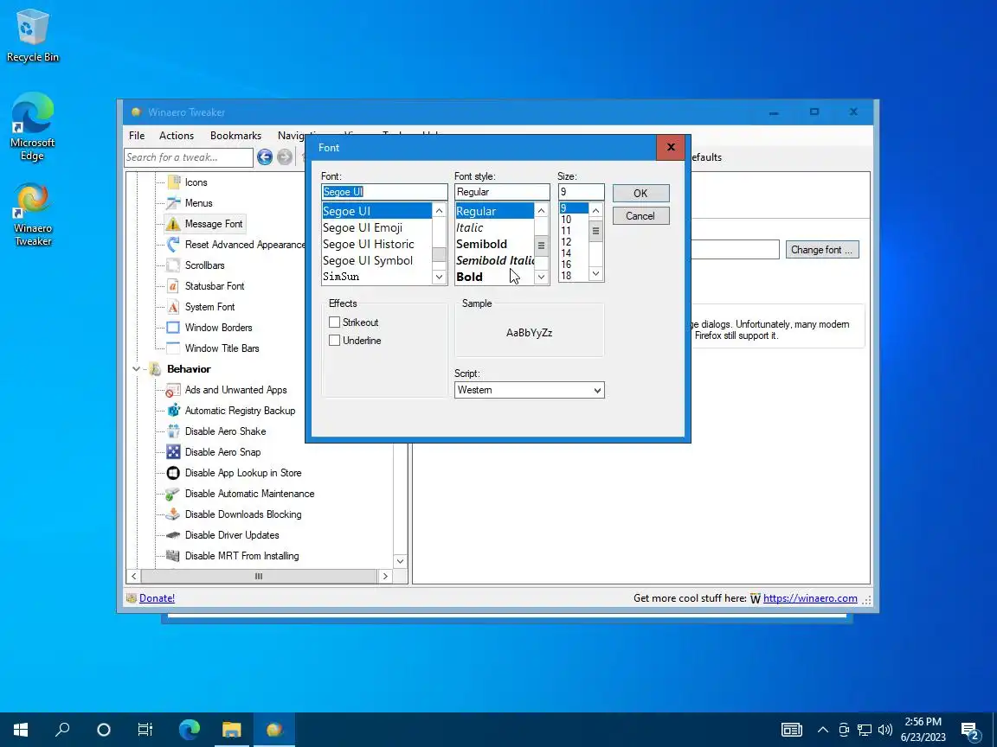The image size is (997, 747).
Task: Select SimSun in the font list
Action: point(377,277)
